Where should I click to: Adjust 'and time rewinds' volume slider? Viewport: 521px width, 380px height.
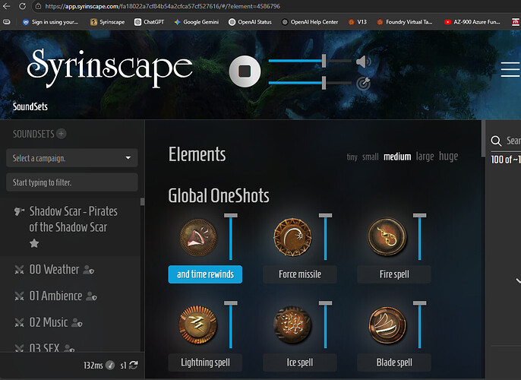pyautogui.click(x=231, y=236)
